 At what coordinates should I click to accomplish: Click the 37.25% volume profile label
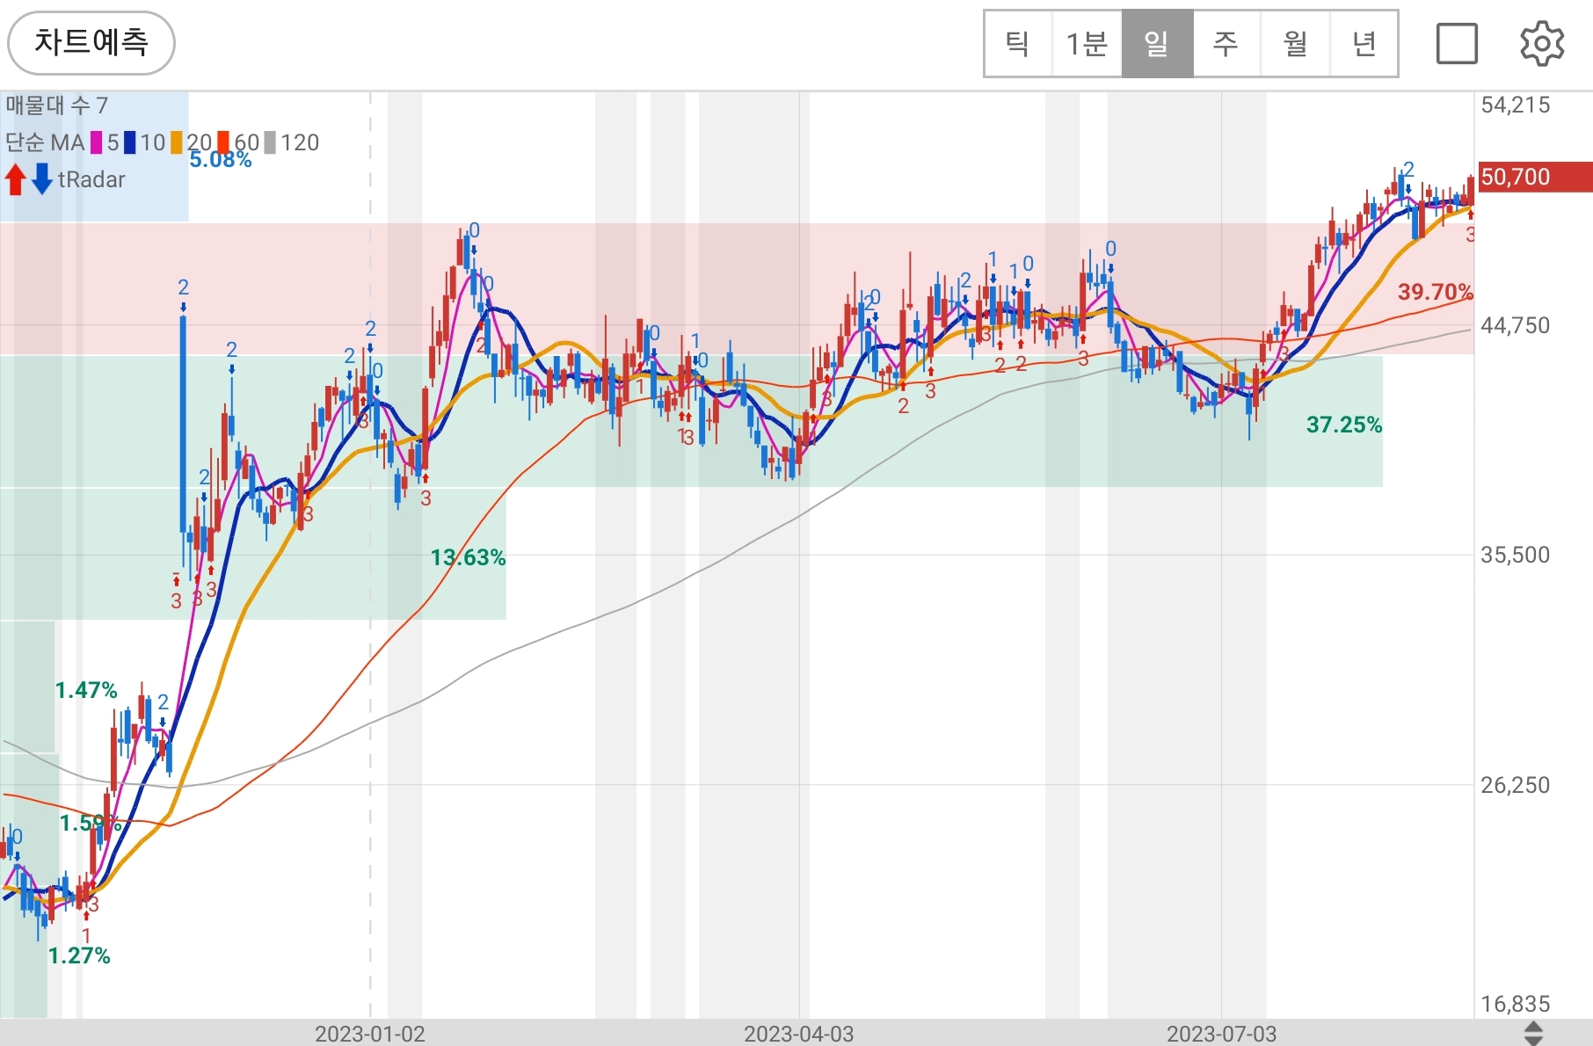pos(1344,425)
